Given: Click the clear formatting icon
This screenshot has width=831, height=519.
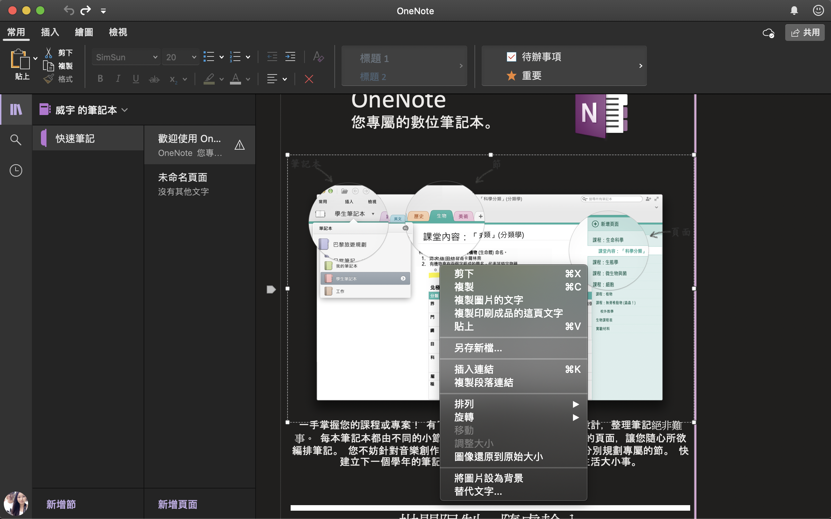Looking at the screenshot, I should tap(318, 57).
